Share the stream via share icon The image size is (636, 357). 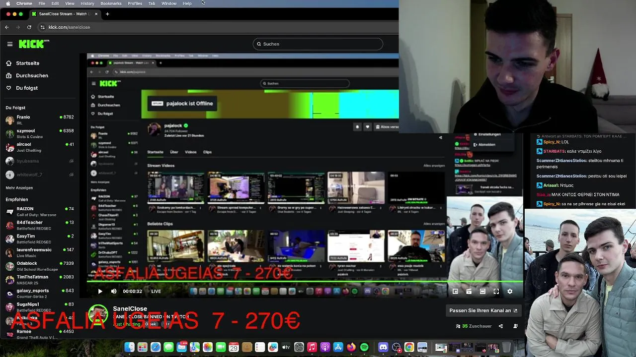point(501,326)
